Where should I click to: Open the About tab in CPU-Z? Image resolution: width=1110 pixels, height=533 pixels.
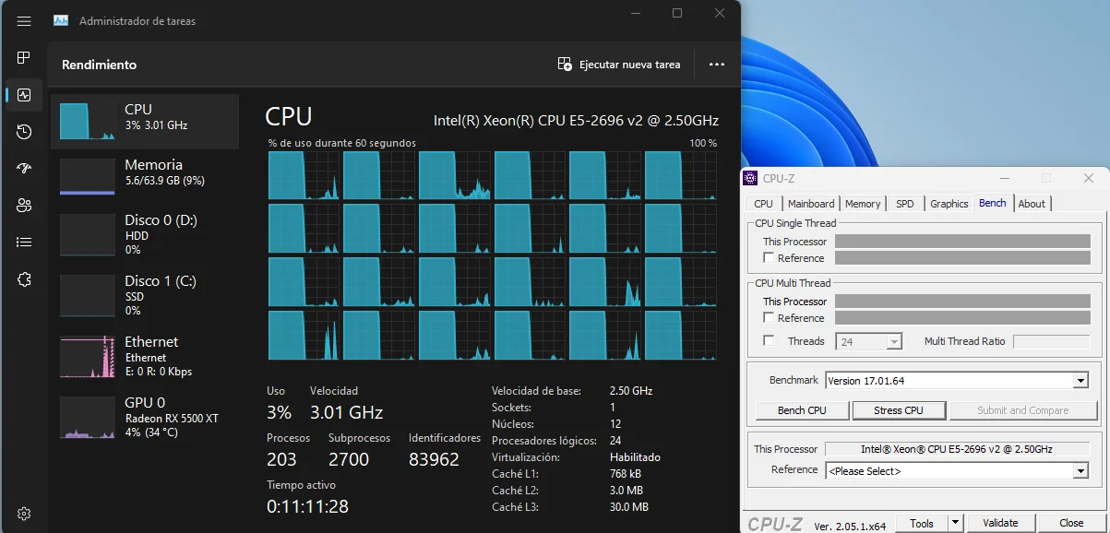click(x=1032, y=204)
